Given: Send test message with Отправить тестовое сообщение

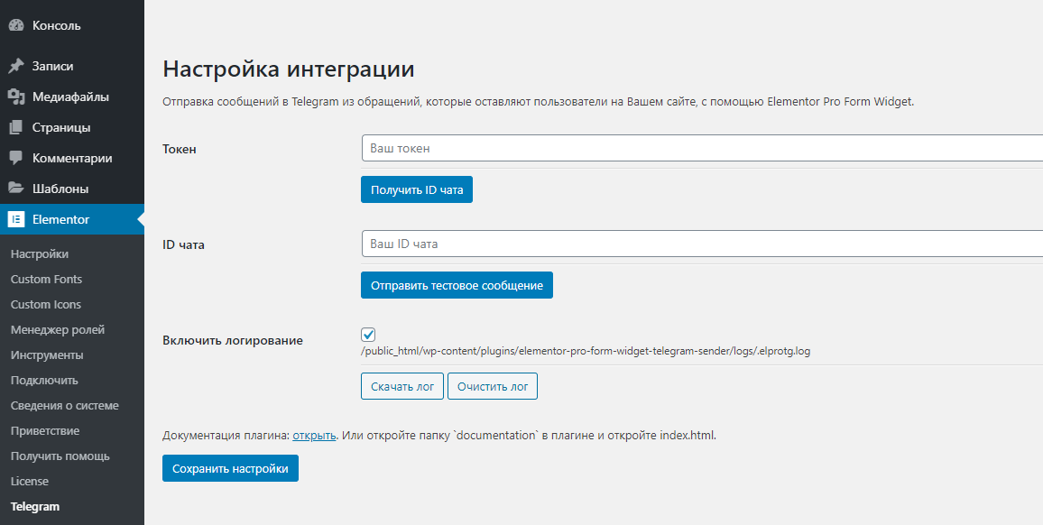Looking at the screenshot, I should pos(457,285).
